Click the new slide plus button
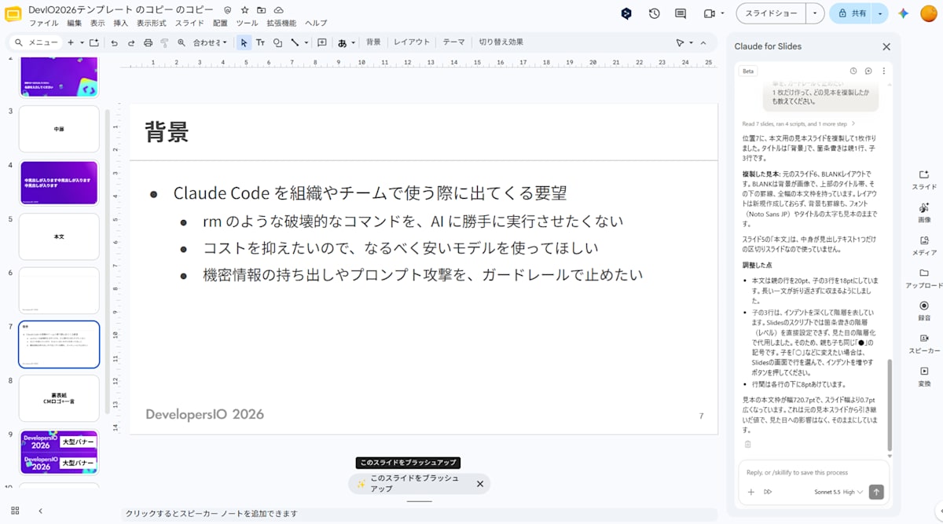This screenshot has height=524, width=943. pyautogui.click(x=71, y=42)
